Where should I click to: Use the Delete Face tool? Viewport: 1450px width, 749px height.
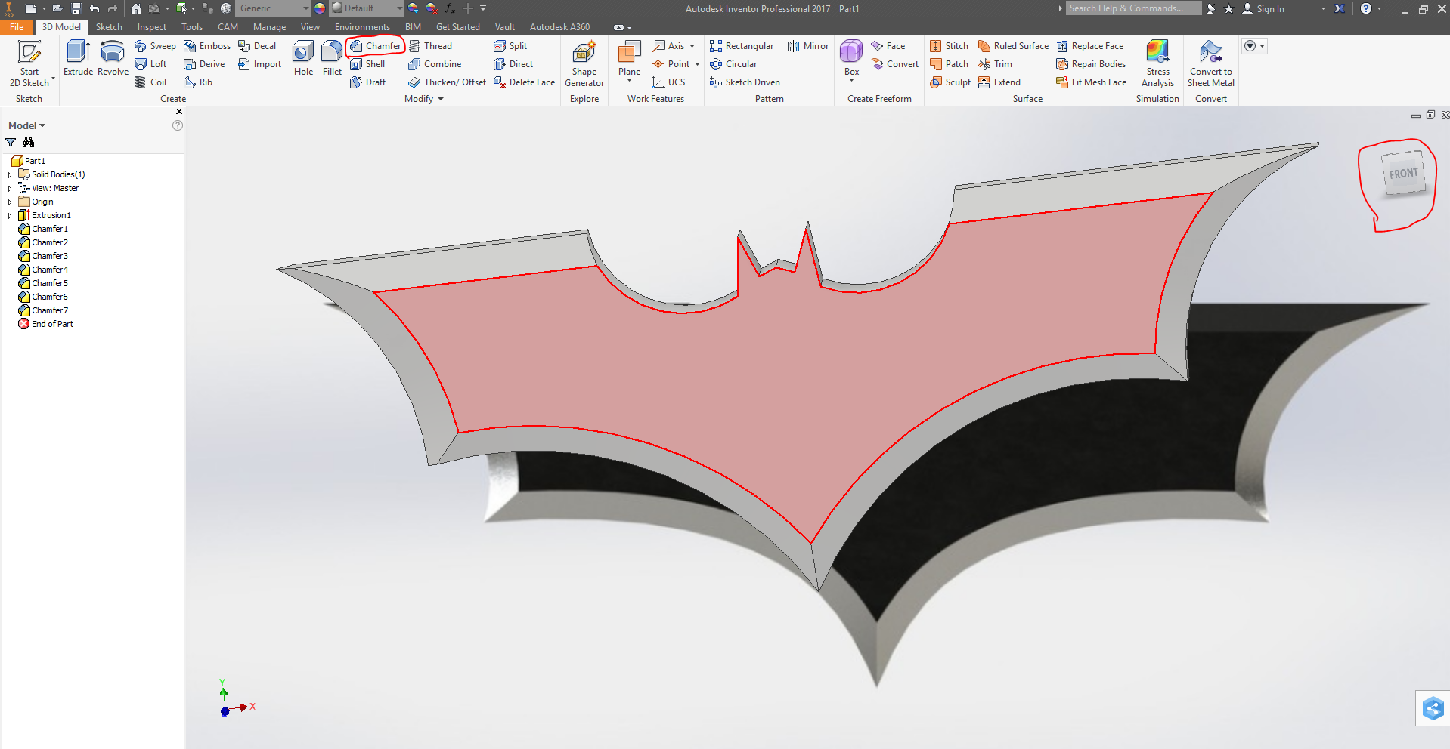pyautogui.click(x=524, y=82)
